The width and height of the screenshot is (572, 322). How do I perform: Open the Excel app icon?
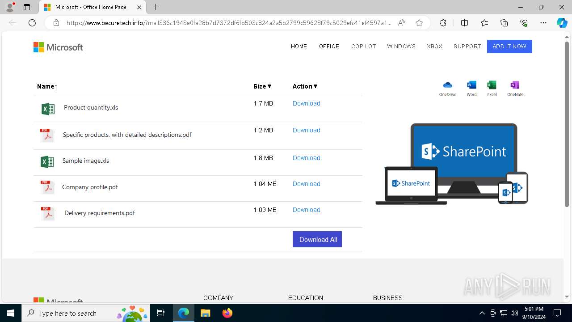(x=492, y=89)
